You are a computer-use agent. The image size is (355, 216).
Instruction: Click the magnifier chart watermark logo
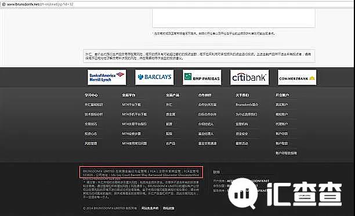coord(243,193)
